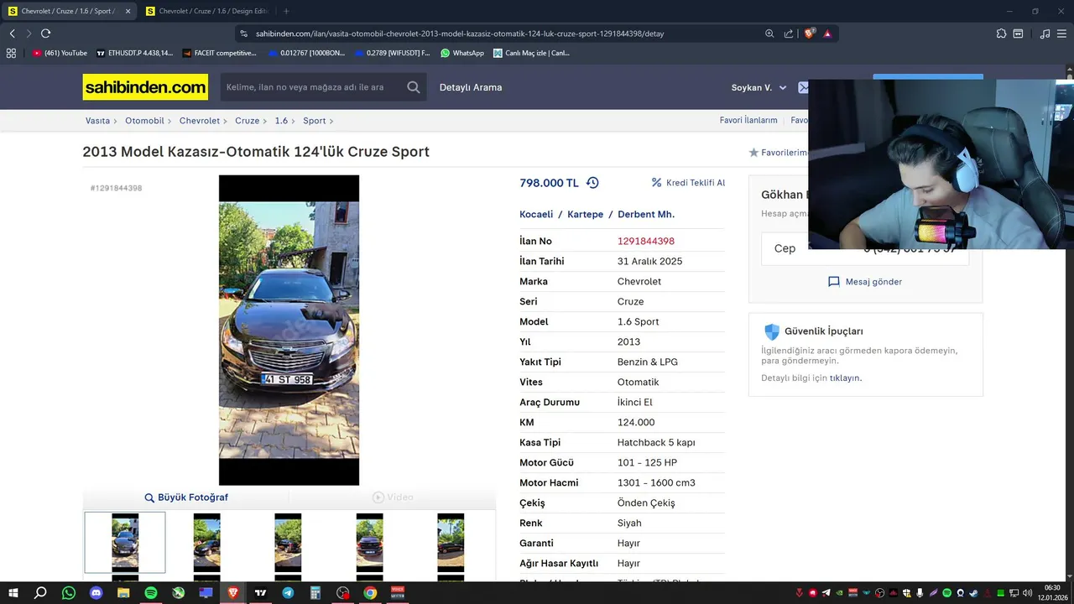Open File Explorer from the taskbar

(x=123, y=593)
